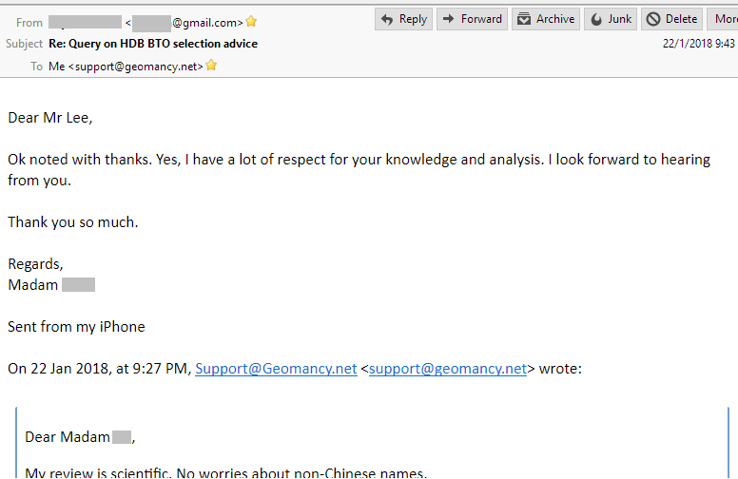Click the Reply button
The height and width of the screenshot is (479, 738).
coord(403,19)
